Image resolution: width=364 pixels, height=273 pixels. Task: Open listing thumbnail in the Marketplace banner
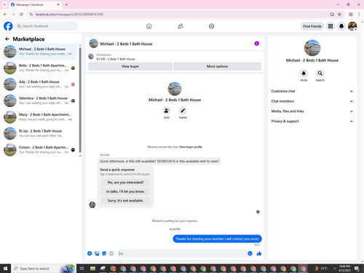tap(91, 57)
